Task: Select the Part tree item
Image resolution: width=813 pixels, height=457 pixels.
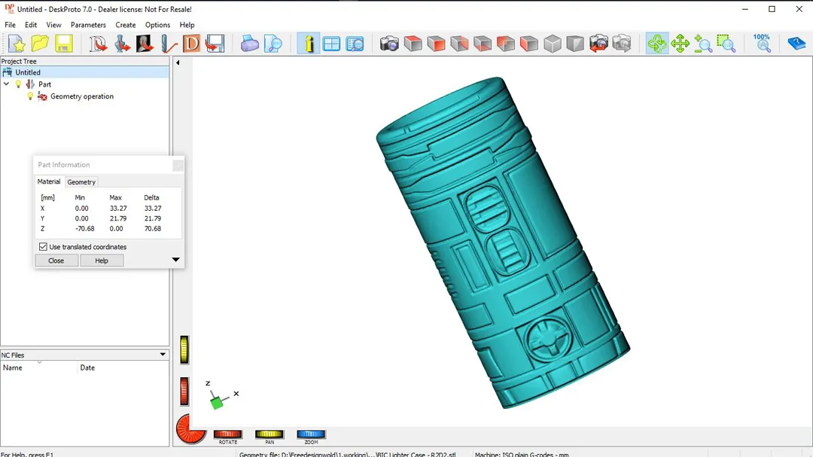Action: click(44, 84)
